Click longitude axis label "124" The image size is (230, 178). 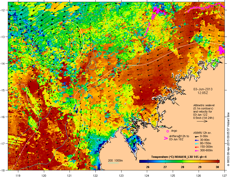click(147, 176)
